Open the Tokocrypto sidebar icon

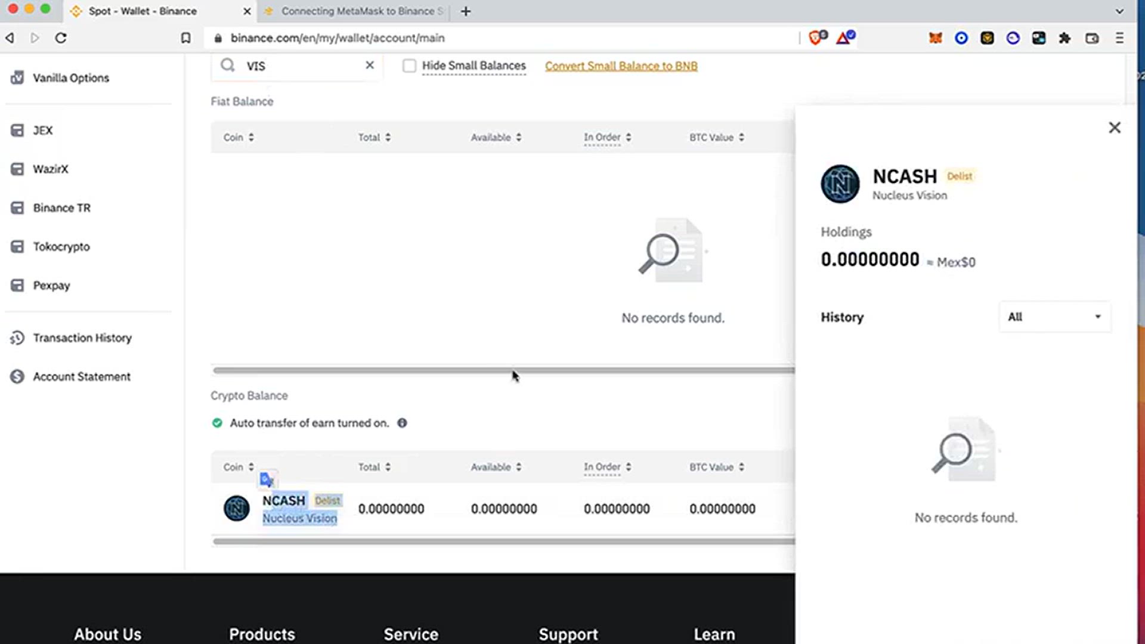coord(17,246)
